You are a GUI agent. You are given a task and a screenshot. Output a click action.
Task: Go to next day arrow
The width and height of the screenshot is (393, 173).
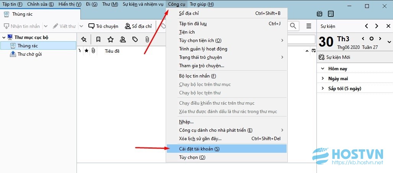click(380, 39)
